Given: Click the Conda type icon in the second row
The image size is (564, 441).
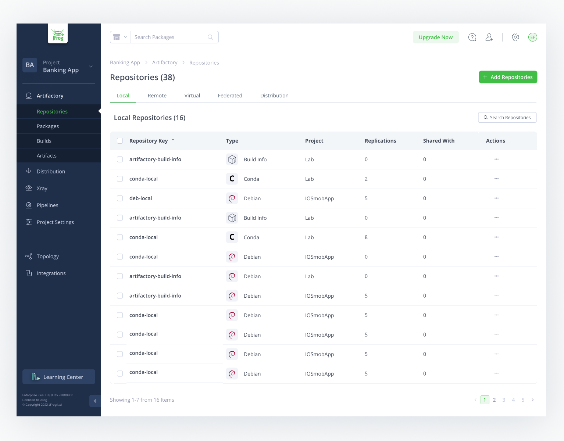Looking at the screenshot, I should point(232,179).
